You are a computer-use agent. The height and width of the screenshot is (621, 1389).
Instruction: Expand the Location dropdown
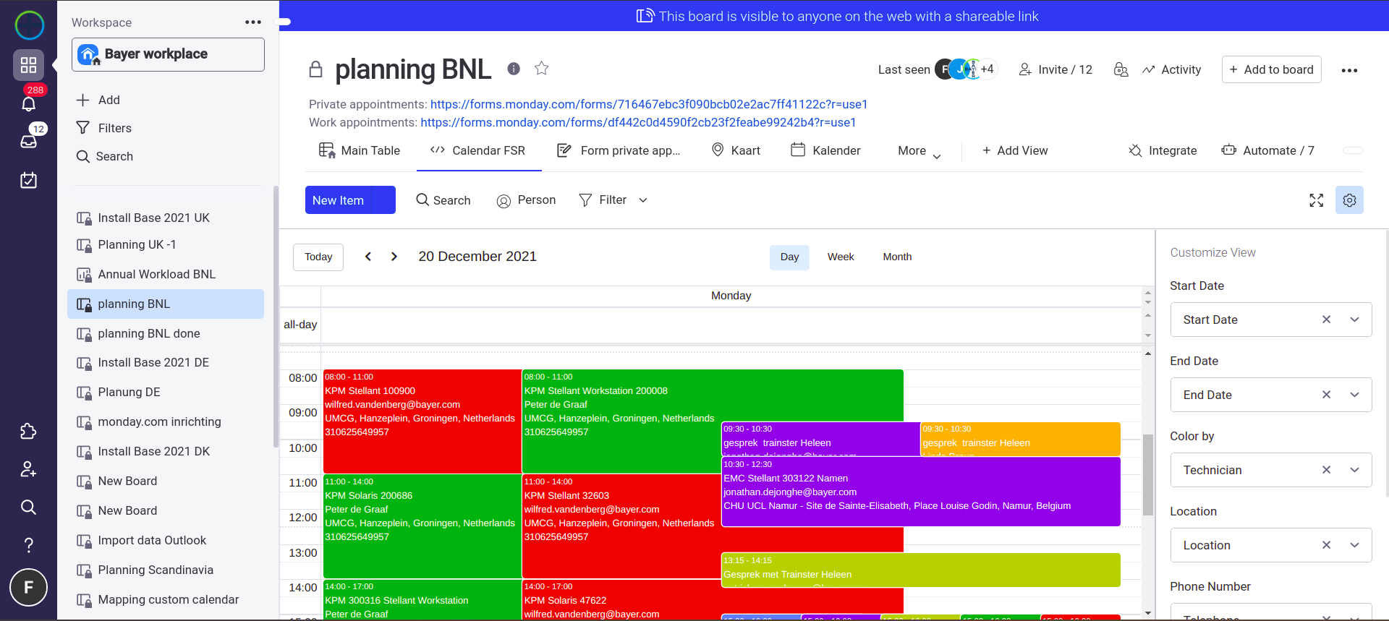pyautogui.click(x=1355, y=545)
